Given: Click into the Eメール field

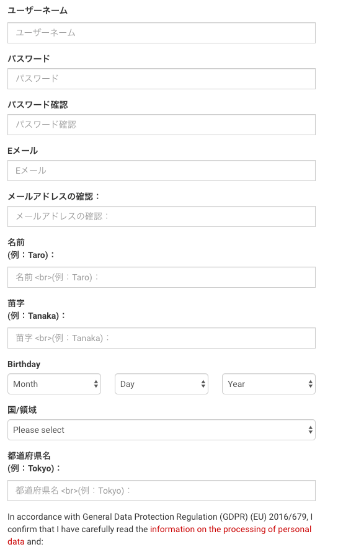Looking at the screenshot, I should click(161, 171).
